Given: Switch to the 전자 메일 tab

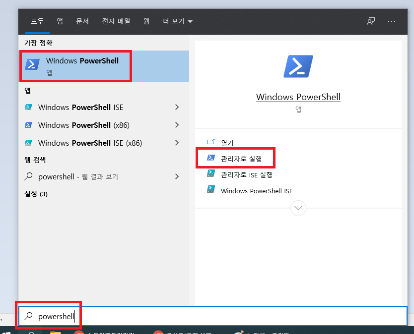Looking at the screenshot, I should click(116, 21).
